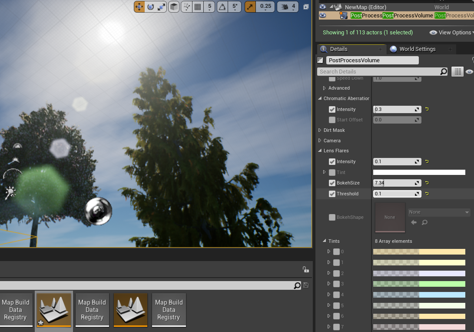
Task: Expand the Advanced section
Action: point(325,88)
